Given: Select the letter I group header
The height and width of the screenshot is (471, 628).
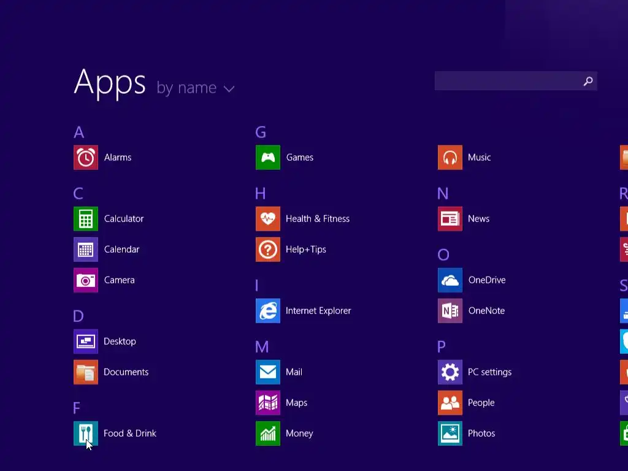Looking at the screenshot, I should tap(257, 286).
